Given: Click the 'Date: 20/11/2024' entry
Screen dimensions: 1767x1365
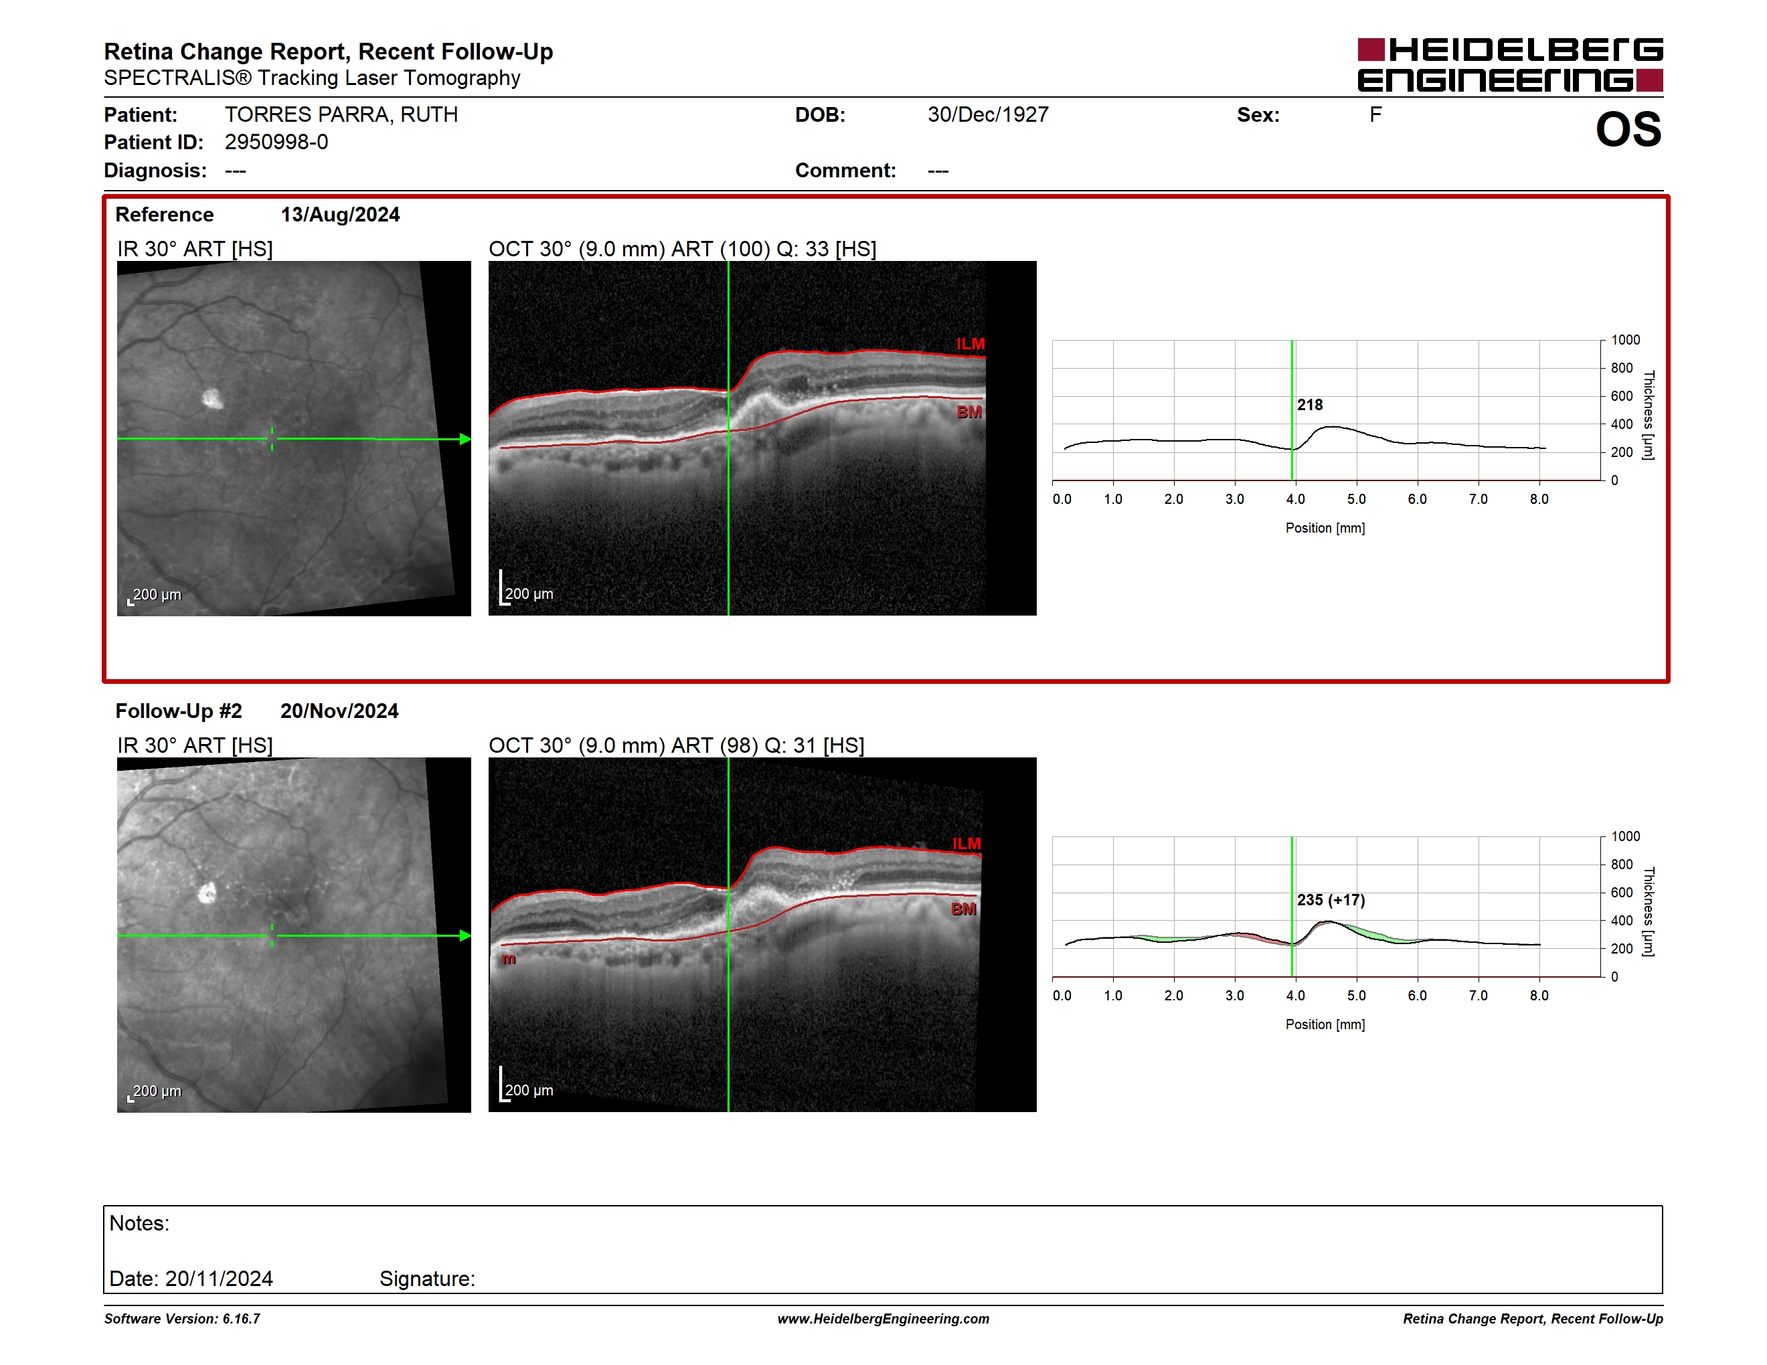Looking at the screenshot, I should (x=191, y=1279).
